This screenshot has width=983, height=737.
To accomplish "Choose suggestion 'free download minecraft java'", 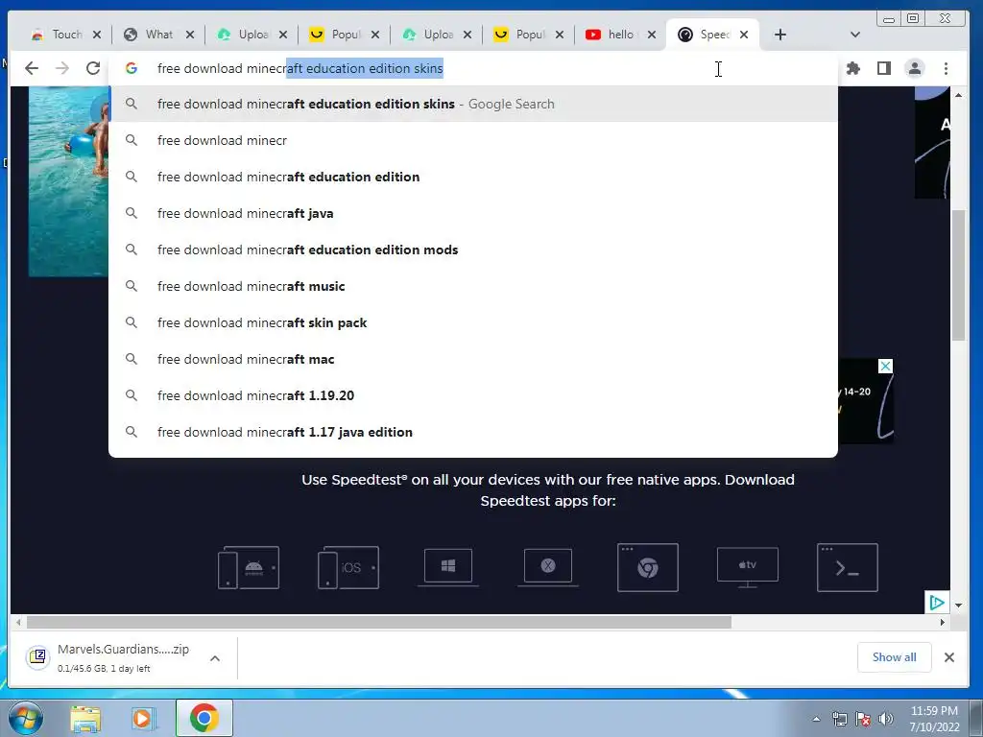I will 472,213.
